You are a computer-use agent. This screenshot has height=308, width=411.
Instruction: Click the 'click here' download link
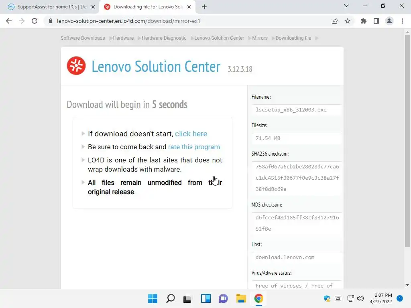click(191, 134)
